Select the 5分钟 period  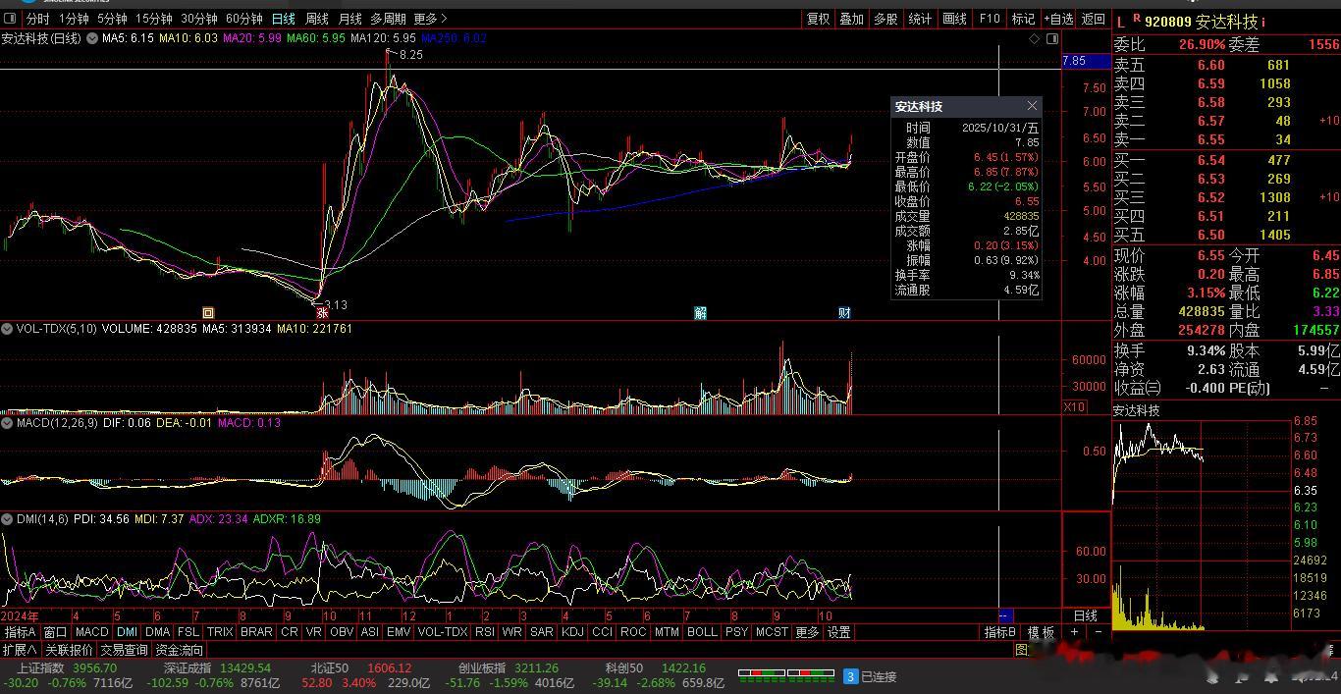112,19
